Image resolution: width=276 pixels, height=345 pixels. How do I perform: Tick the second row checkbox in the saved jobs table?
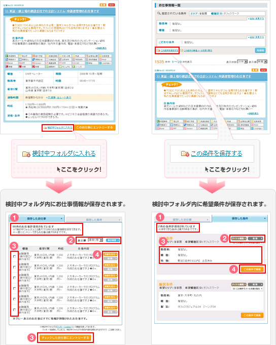coord(14,267)
